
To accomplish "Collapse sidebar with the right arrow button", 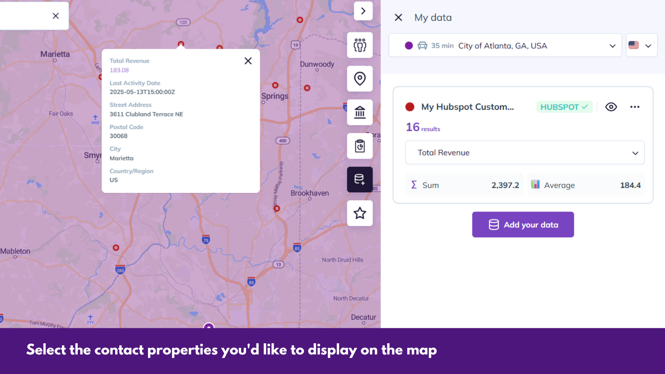I will click(363, 11).
